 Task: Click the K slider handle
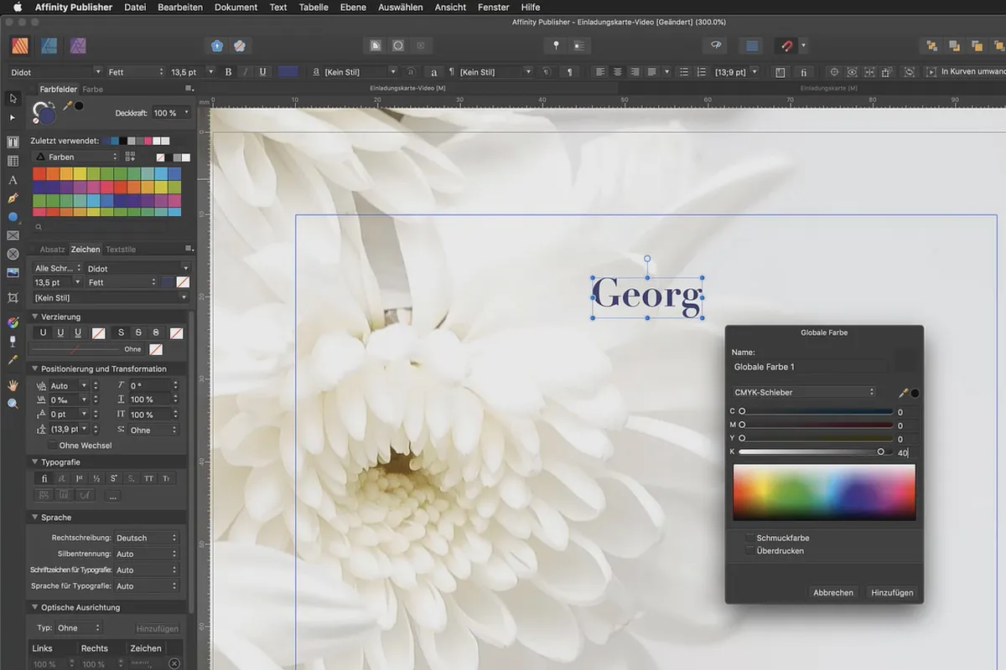tap(880, 451)
